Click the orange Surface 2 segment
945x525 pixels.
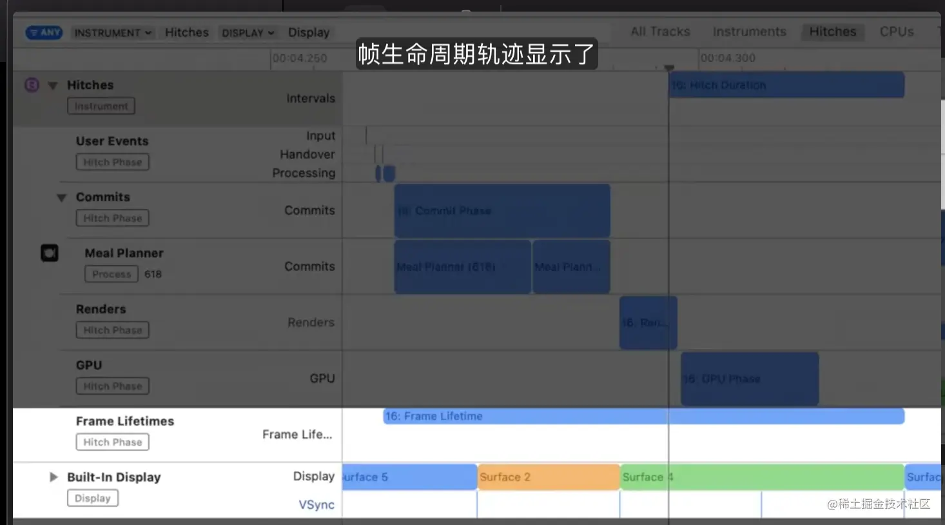[x=549, y=477]
